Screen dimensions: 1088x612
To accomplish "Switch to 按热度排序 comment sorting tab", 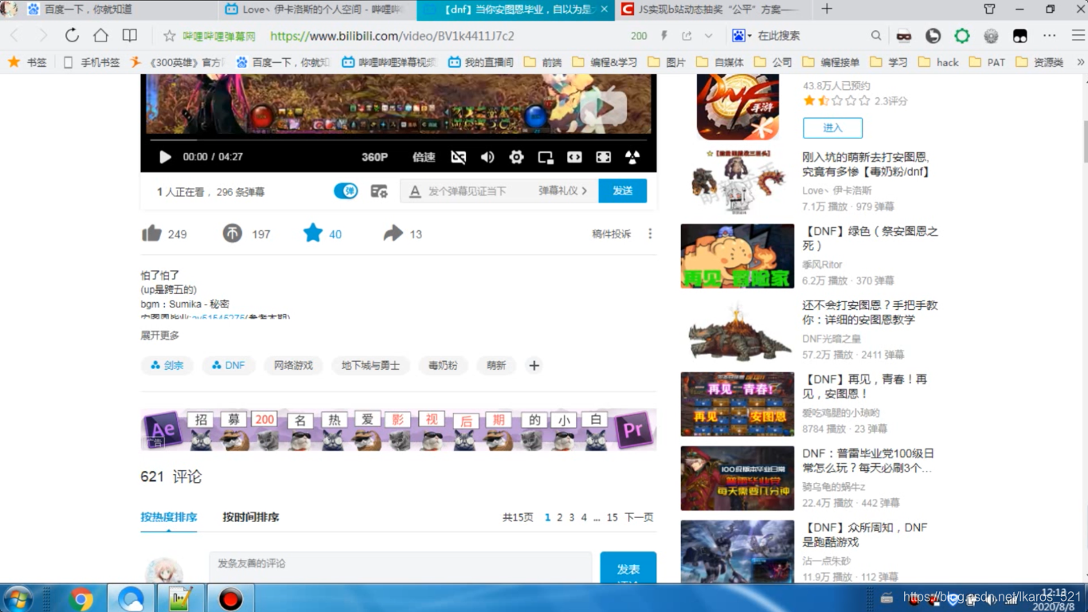I will pos(169,517).
